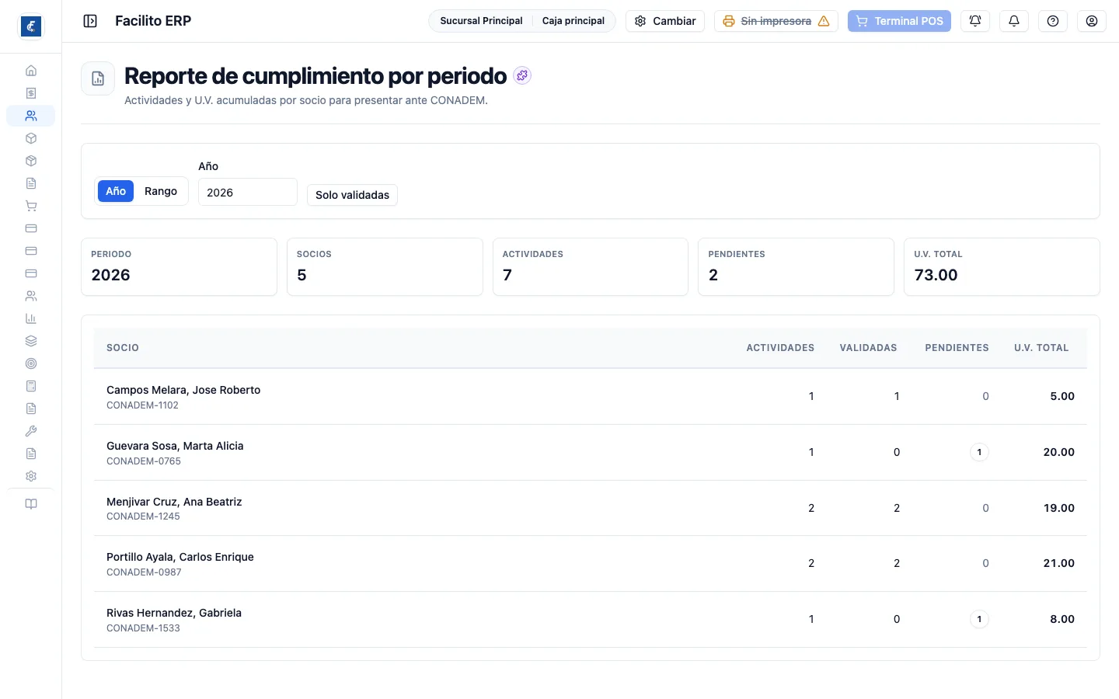Open the book icon at the sidebar bottom
Viewport: 1119px width, 699px height.
31,504
